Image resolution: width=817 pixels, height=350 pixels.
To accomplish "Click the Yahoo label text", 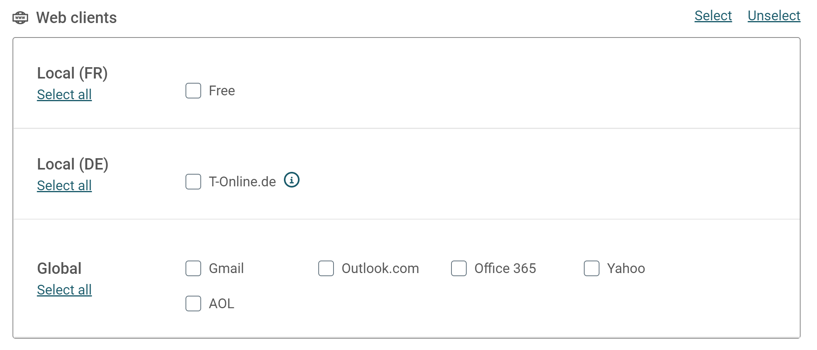I will (626, 268).
